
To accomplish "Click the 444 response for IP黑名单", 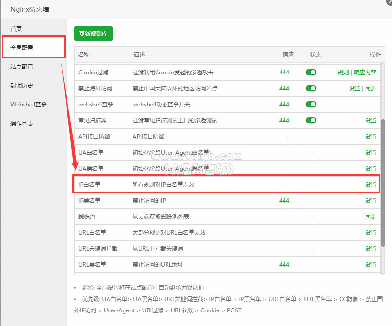I will [284, 200].
